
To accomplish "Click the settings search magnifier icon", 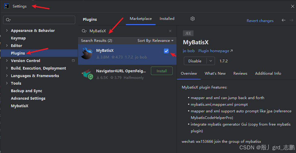I will pos(8,20).
